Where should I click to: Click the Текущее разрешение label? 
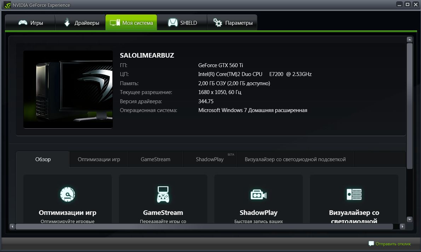tap(146, 92)
